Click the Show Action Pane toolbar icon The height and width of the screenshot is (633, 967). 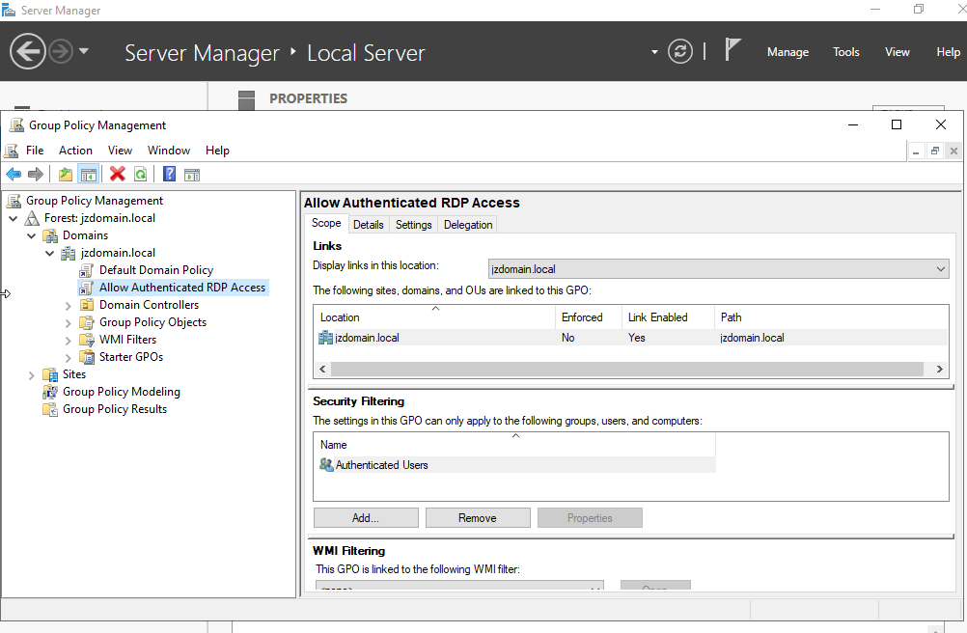click(191, 174)
